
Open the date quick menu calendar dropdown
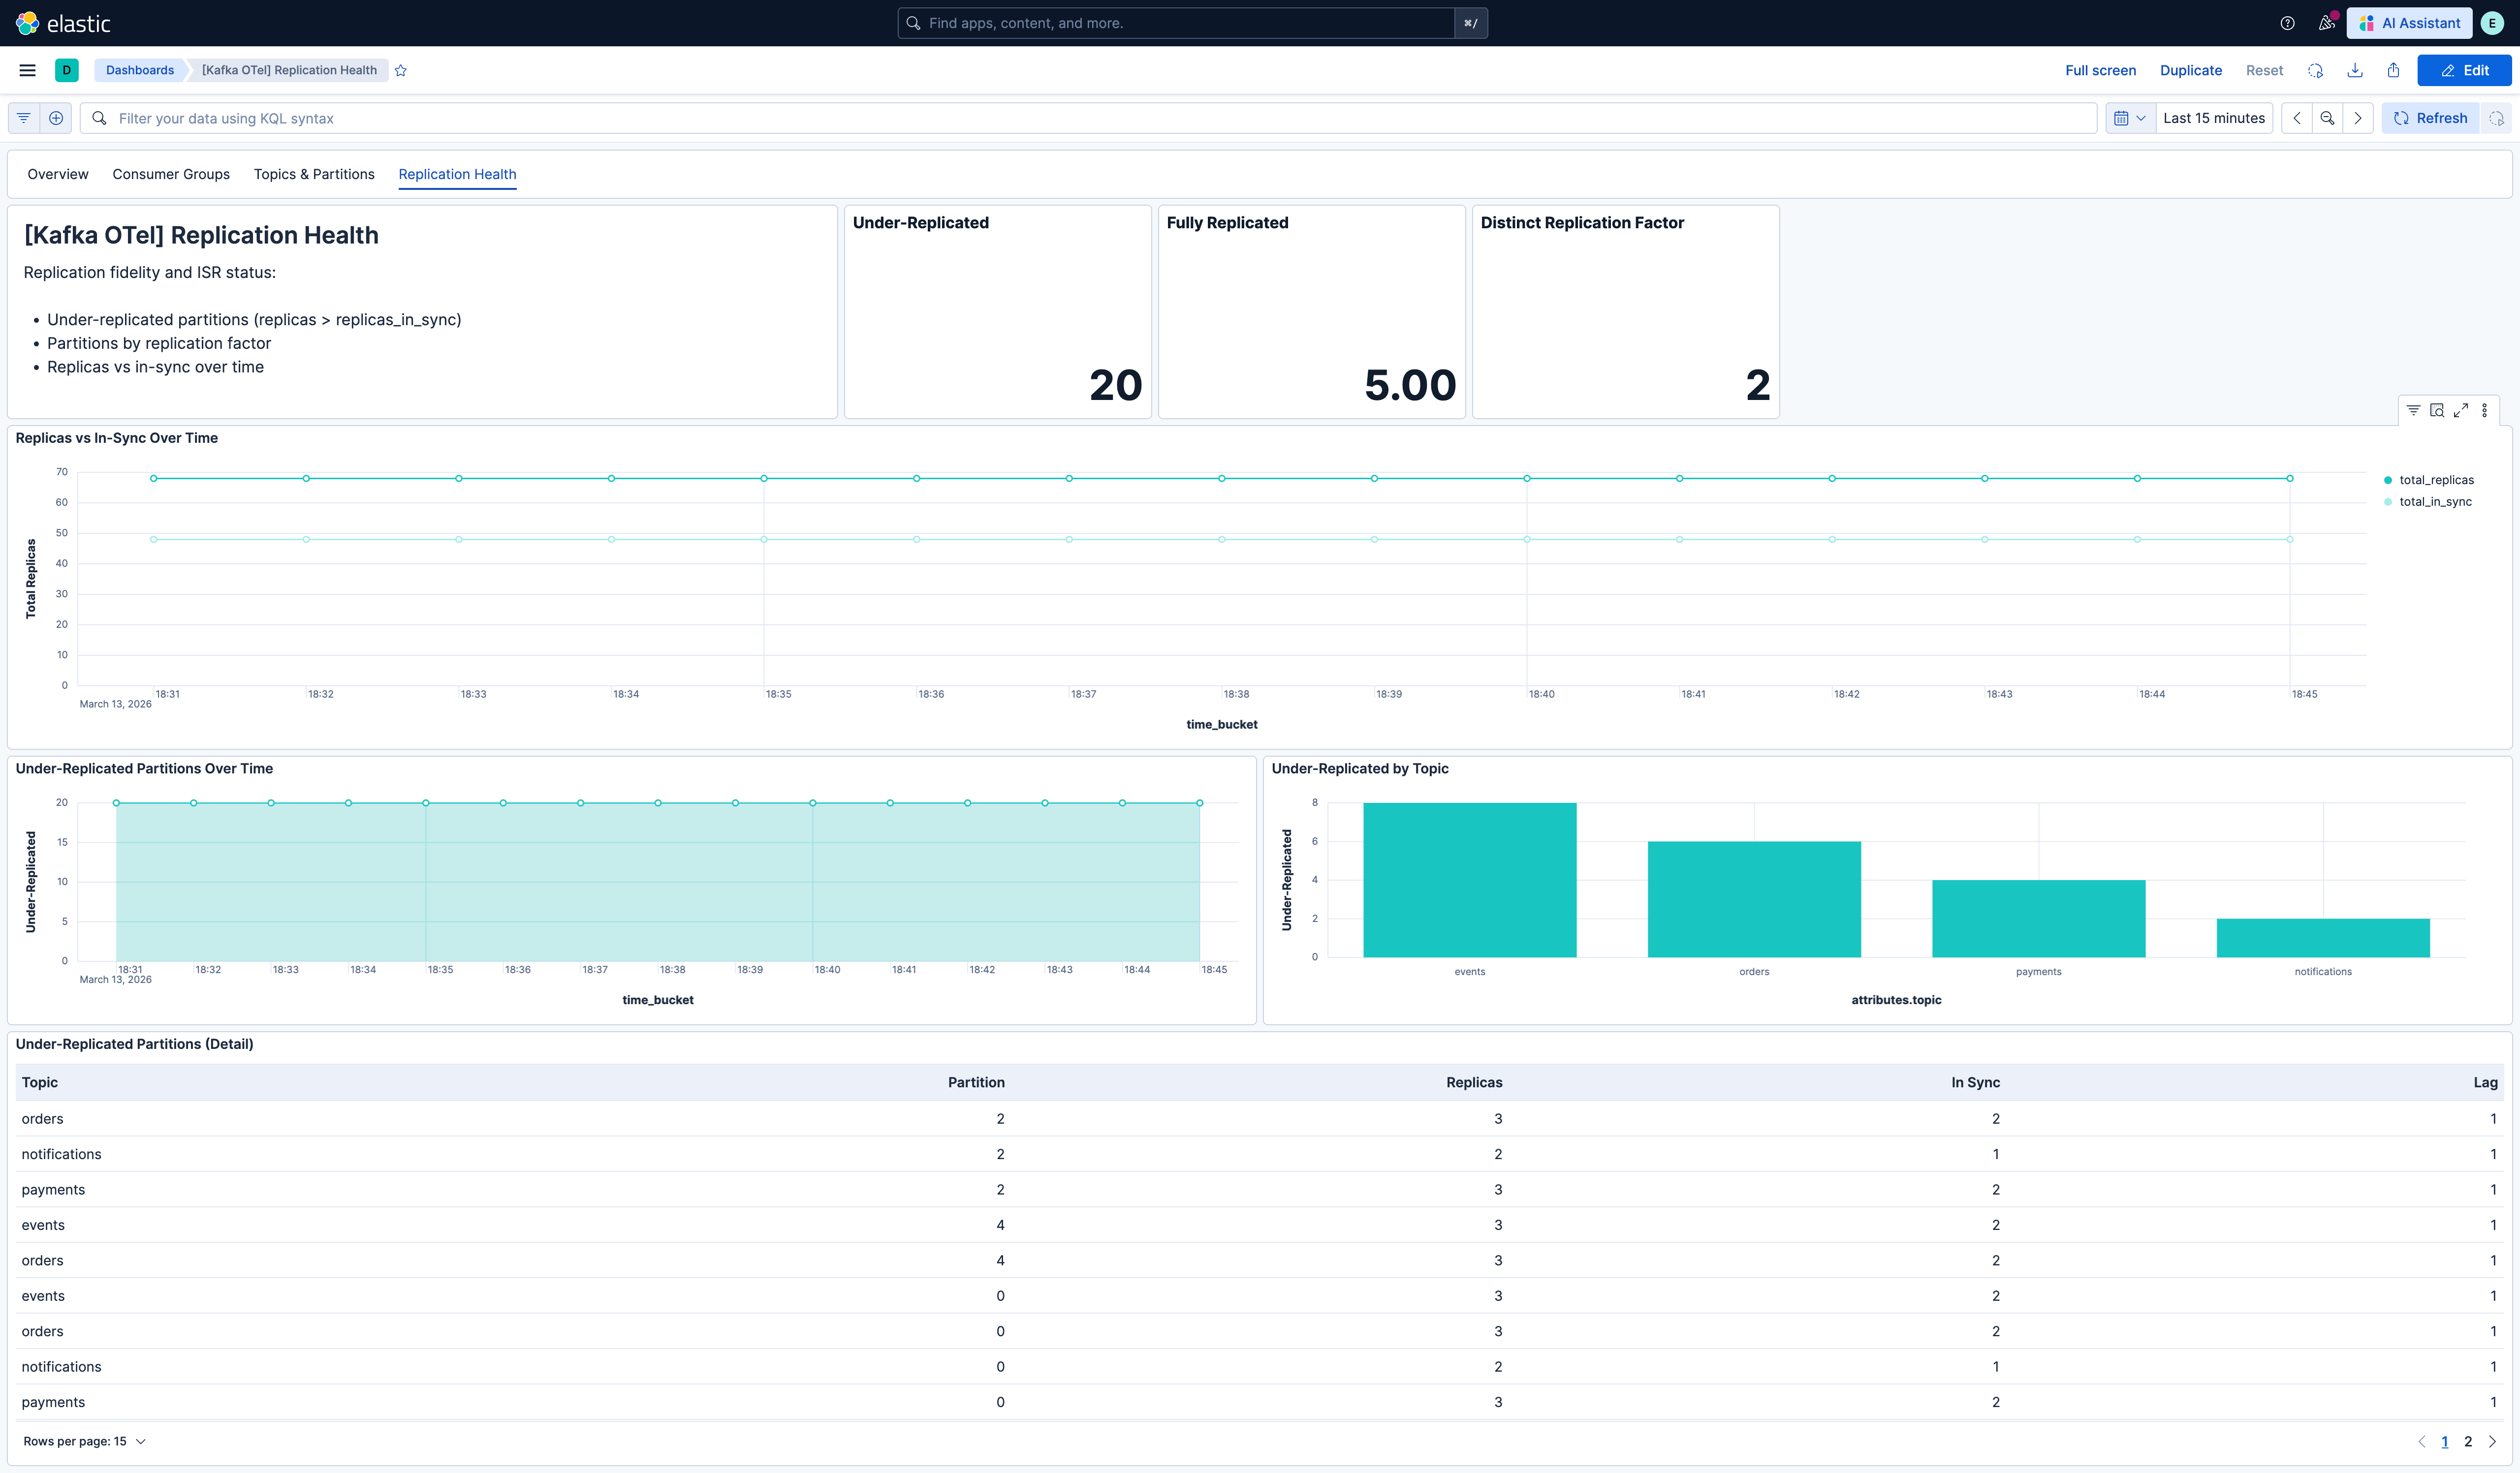(2130, 118)
